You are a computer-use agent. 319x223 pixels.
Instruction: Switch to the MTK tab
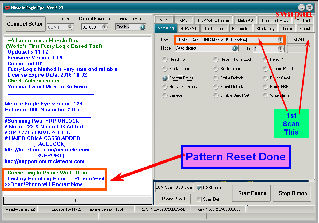pos(163,21)
